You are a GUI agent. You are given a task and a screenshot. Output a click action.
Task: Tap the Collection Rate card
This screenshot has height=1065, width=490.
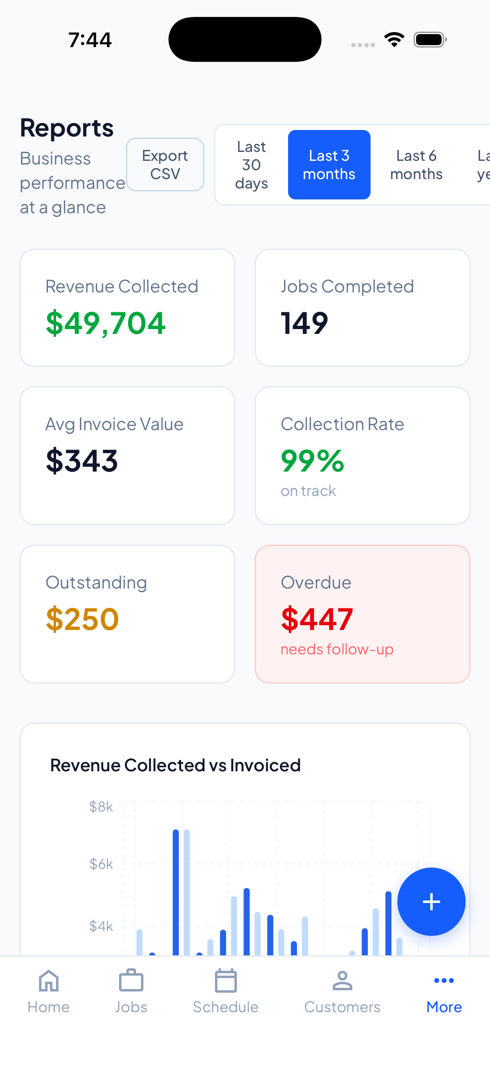362,456
